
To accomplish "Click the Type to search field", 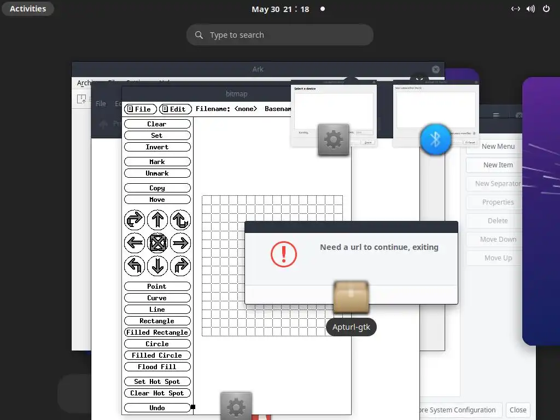I will coord(280,35).
